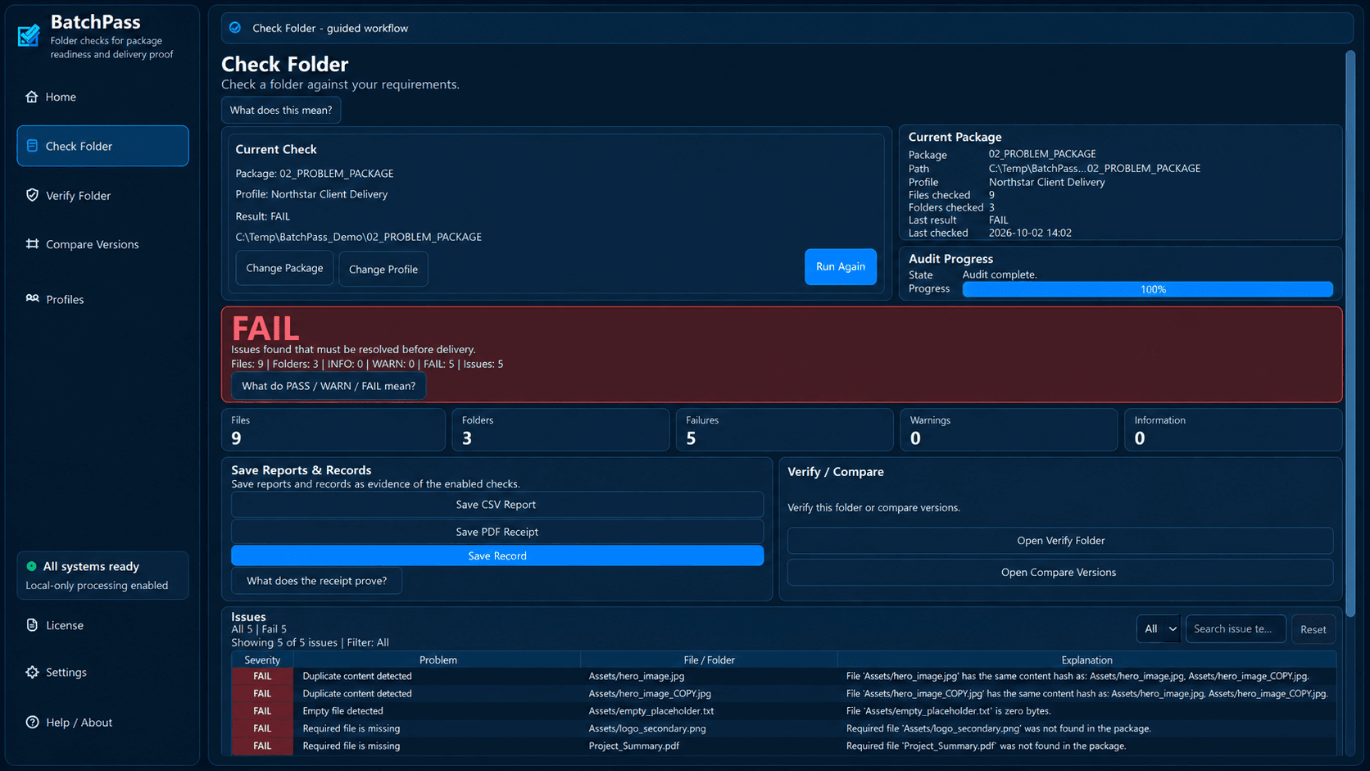Click Open Verify Folder button

coord(1060,541)
